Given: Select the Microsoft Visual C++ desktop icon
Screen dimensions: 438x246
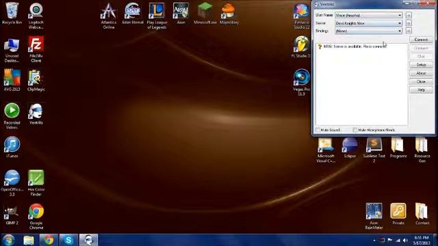Looking at the screenshot, I should point(326,150).
